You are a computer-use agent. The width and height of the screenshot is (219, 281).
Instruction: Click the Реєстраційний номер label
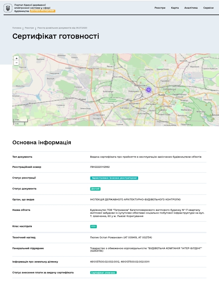[x=27, y=167]
